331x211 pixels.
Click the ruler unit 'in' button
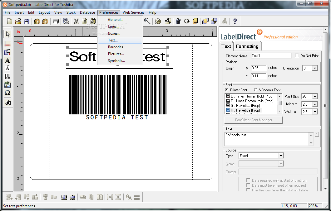[18, 32]
